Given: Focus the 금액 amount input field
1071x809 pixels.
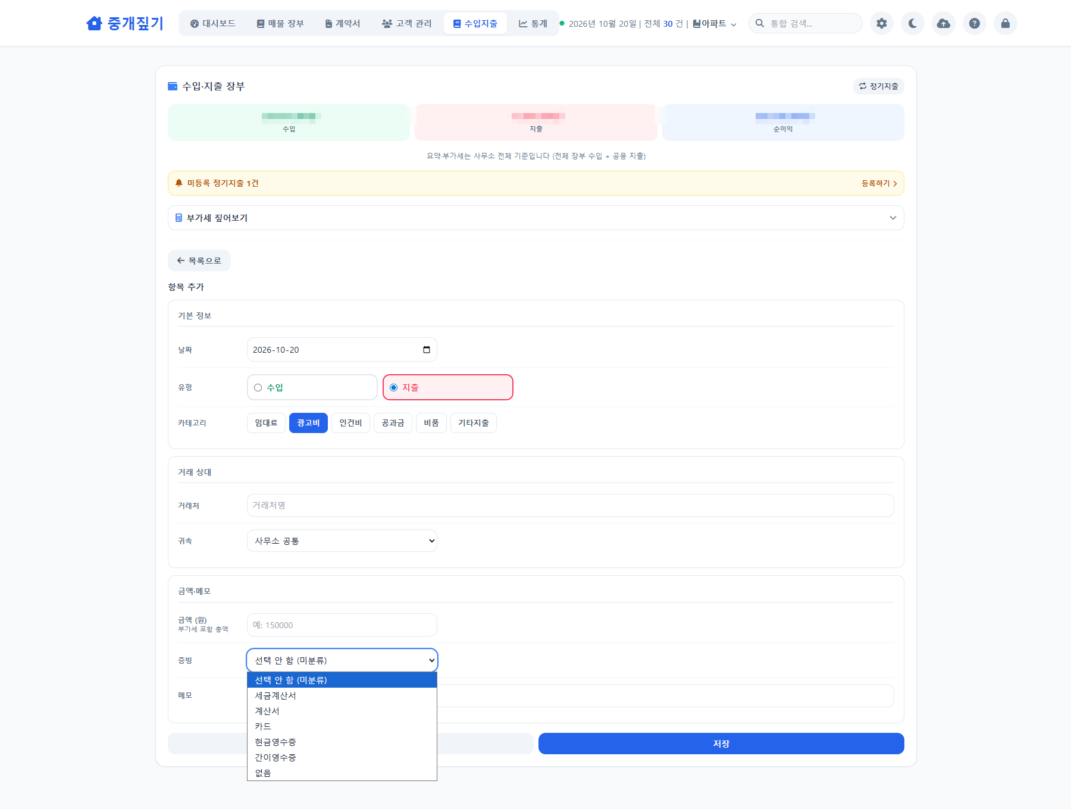Looking at the screenshot, I should click(342, 625).
